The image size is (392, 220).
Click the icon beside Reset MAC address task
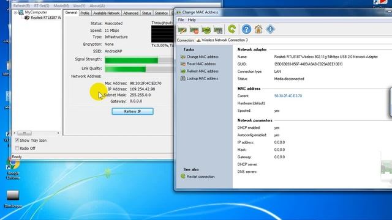click(x=183, y=64)
